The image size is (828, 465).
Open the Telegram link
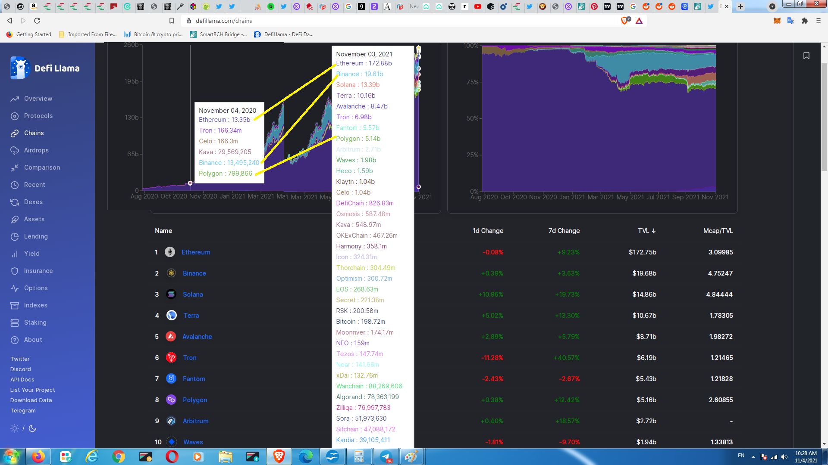pos(23,410)
